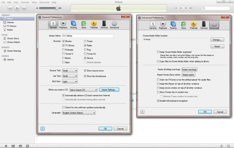Image resolution: width=234 pixels, height=148 pixels.
Task: Confirm General Preferences with OK
Action: coord(105,129)
